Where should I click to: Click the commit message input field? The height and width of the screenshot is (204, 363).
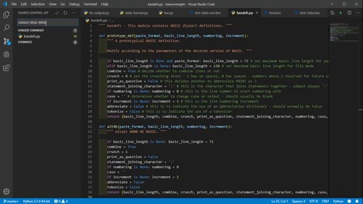point(48,23)
